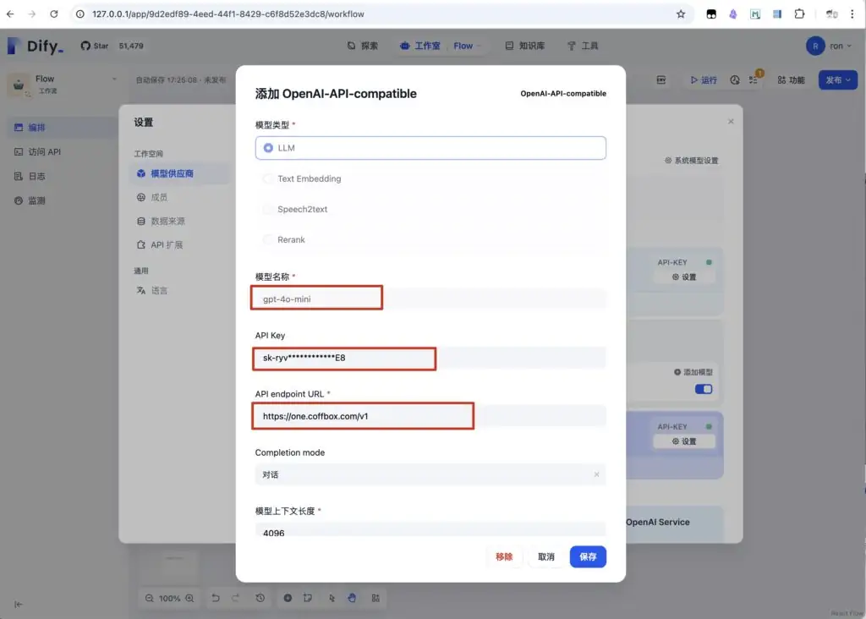
Task: Click the undo arrow icon
Action: click(x=216, y=598)
